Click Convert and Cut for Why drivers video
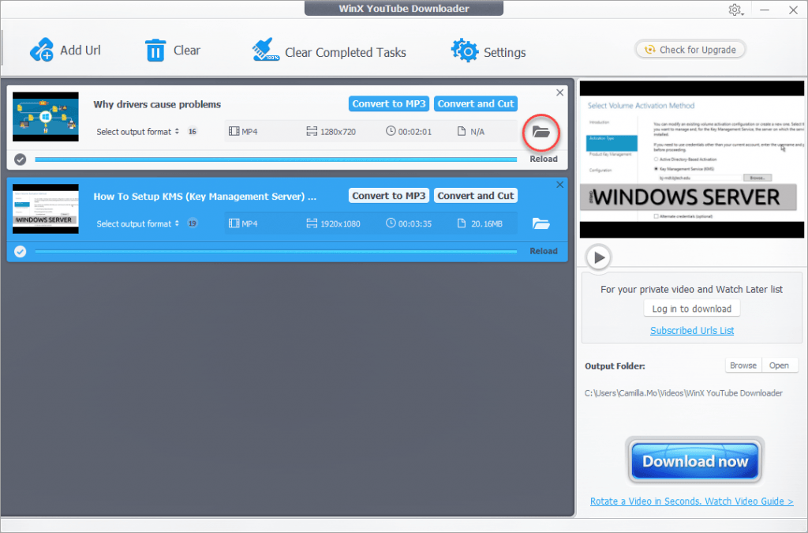The image size is (808, 533). click(476, 103)
